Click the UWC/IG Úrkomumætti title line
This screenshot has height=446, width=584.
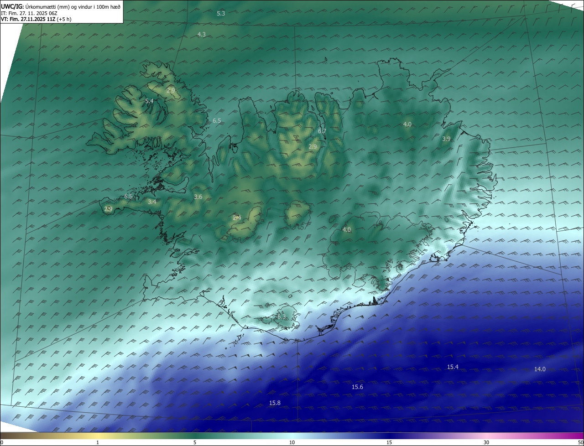[61, 7]
